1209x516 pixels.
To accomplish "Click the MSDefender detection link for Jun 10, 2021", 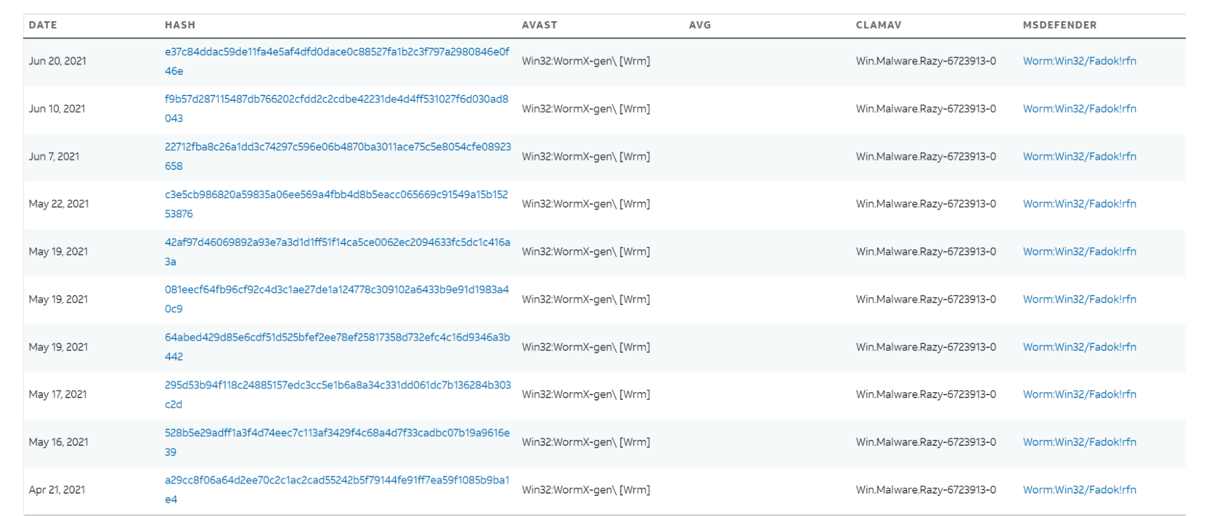I will [x=1079, y=109].
